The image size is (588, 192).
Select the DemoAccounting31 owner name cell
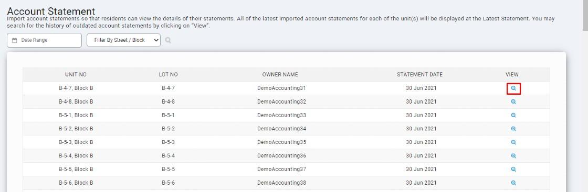point(281,88)
